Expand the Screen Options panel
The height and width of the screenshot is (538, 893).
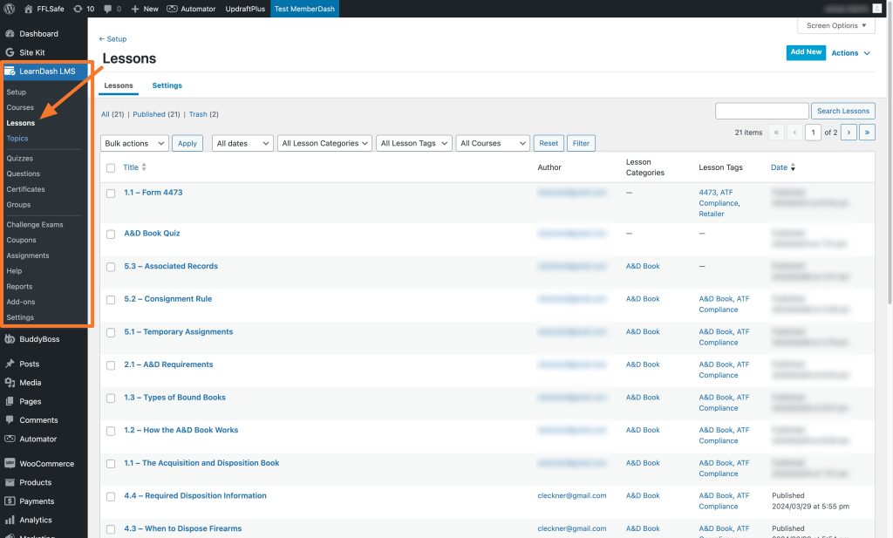coord(836,25)
